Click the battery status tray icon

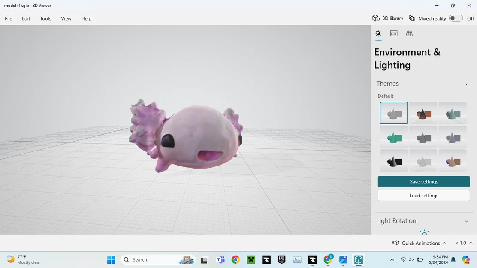[420, 260]
